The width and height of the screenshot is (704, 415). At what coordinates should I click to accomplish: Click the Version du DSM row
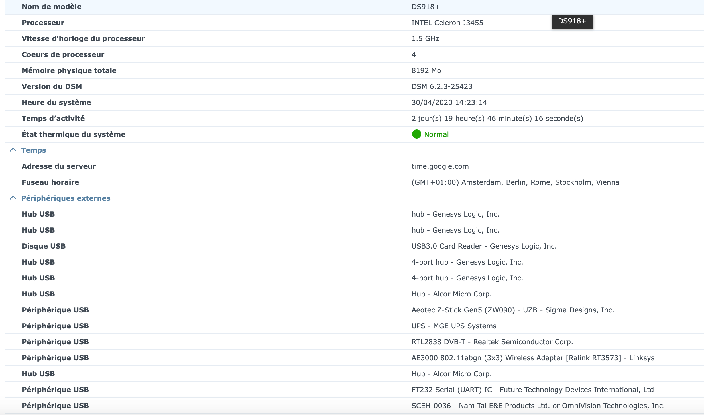(x=52, y=86)
